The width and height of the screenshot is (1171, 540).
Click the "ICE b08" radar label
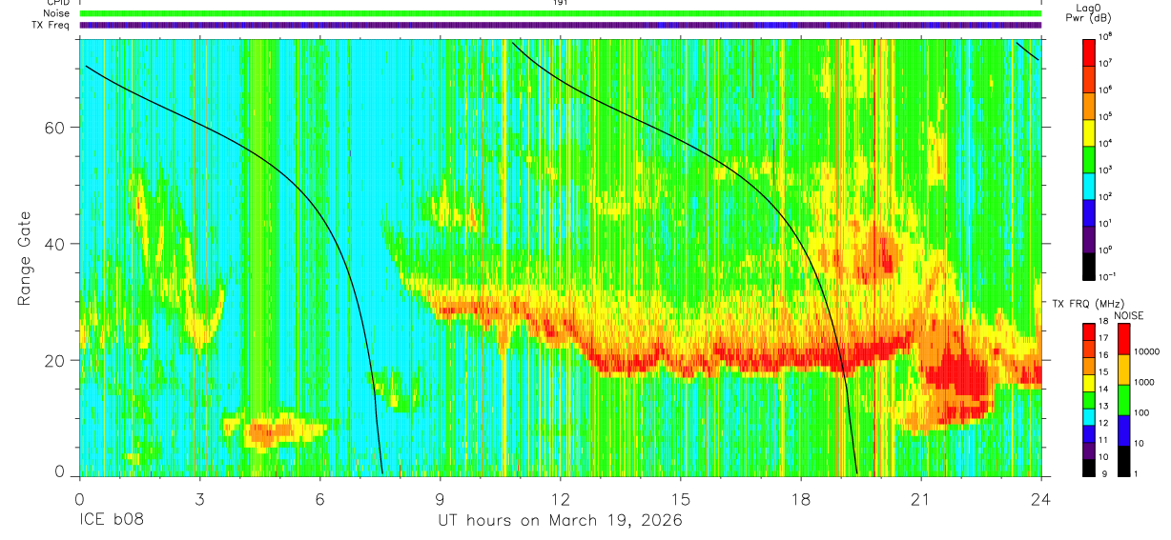coord(113,521)
